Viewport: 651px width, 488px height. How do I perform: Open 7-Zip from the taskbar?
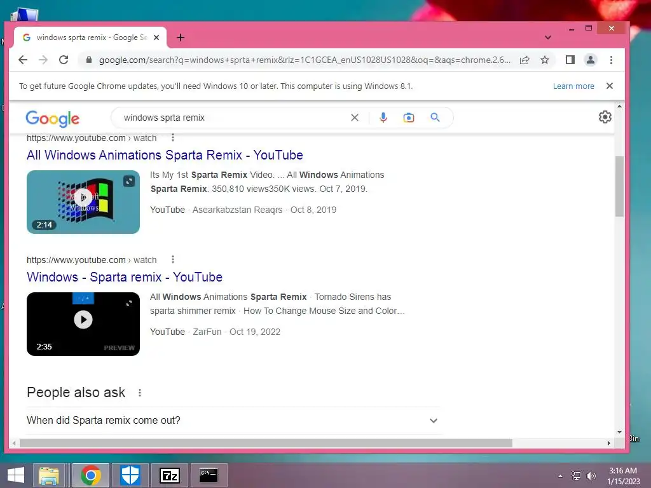[x=169, y=475]
